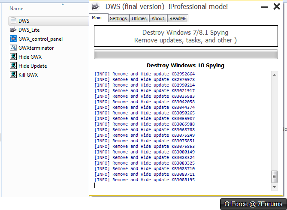Click the DWS cat logo in title bar
The width and height of the screenshot is (287, 210).
96,6
